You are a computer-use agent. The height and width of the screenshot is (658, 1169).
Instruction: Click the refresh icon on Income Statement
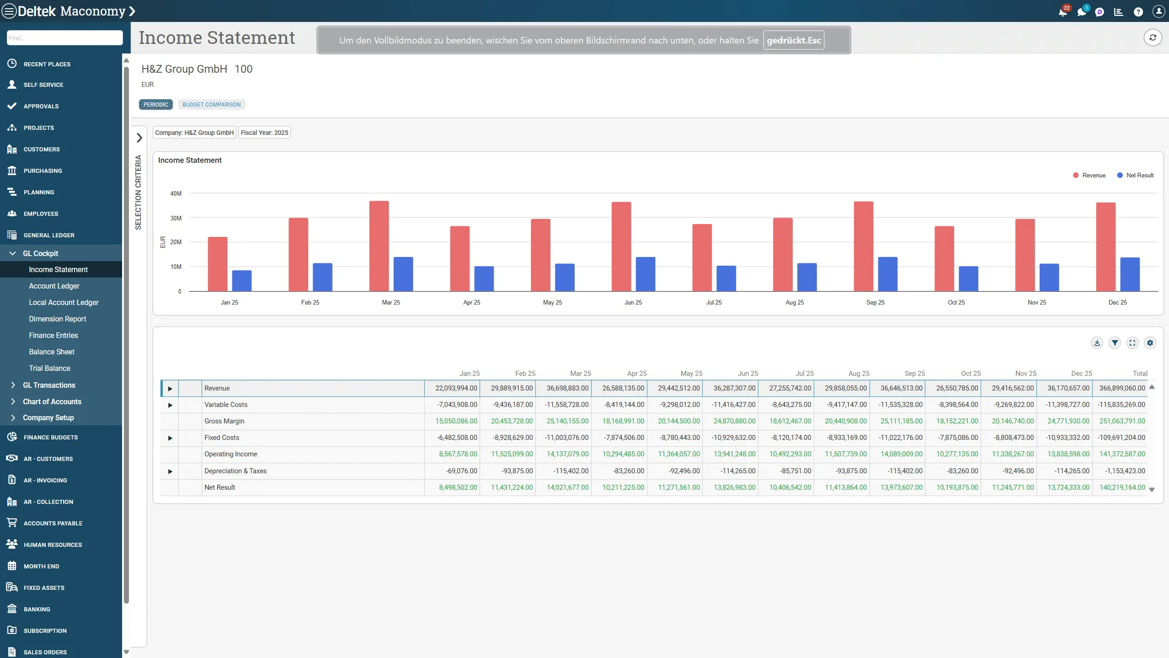[x=1153, y=37]
